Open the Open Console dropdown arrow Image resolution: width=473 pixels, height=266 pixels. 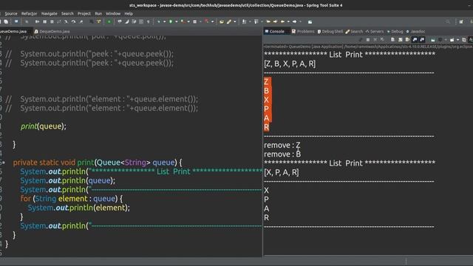tap(457, 40)
